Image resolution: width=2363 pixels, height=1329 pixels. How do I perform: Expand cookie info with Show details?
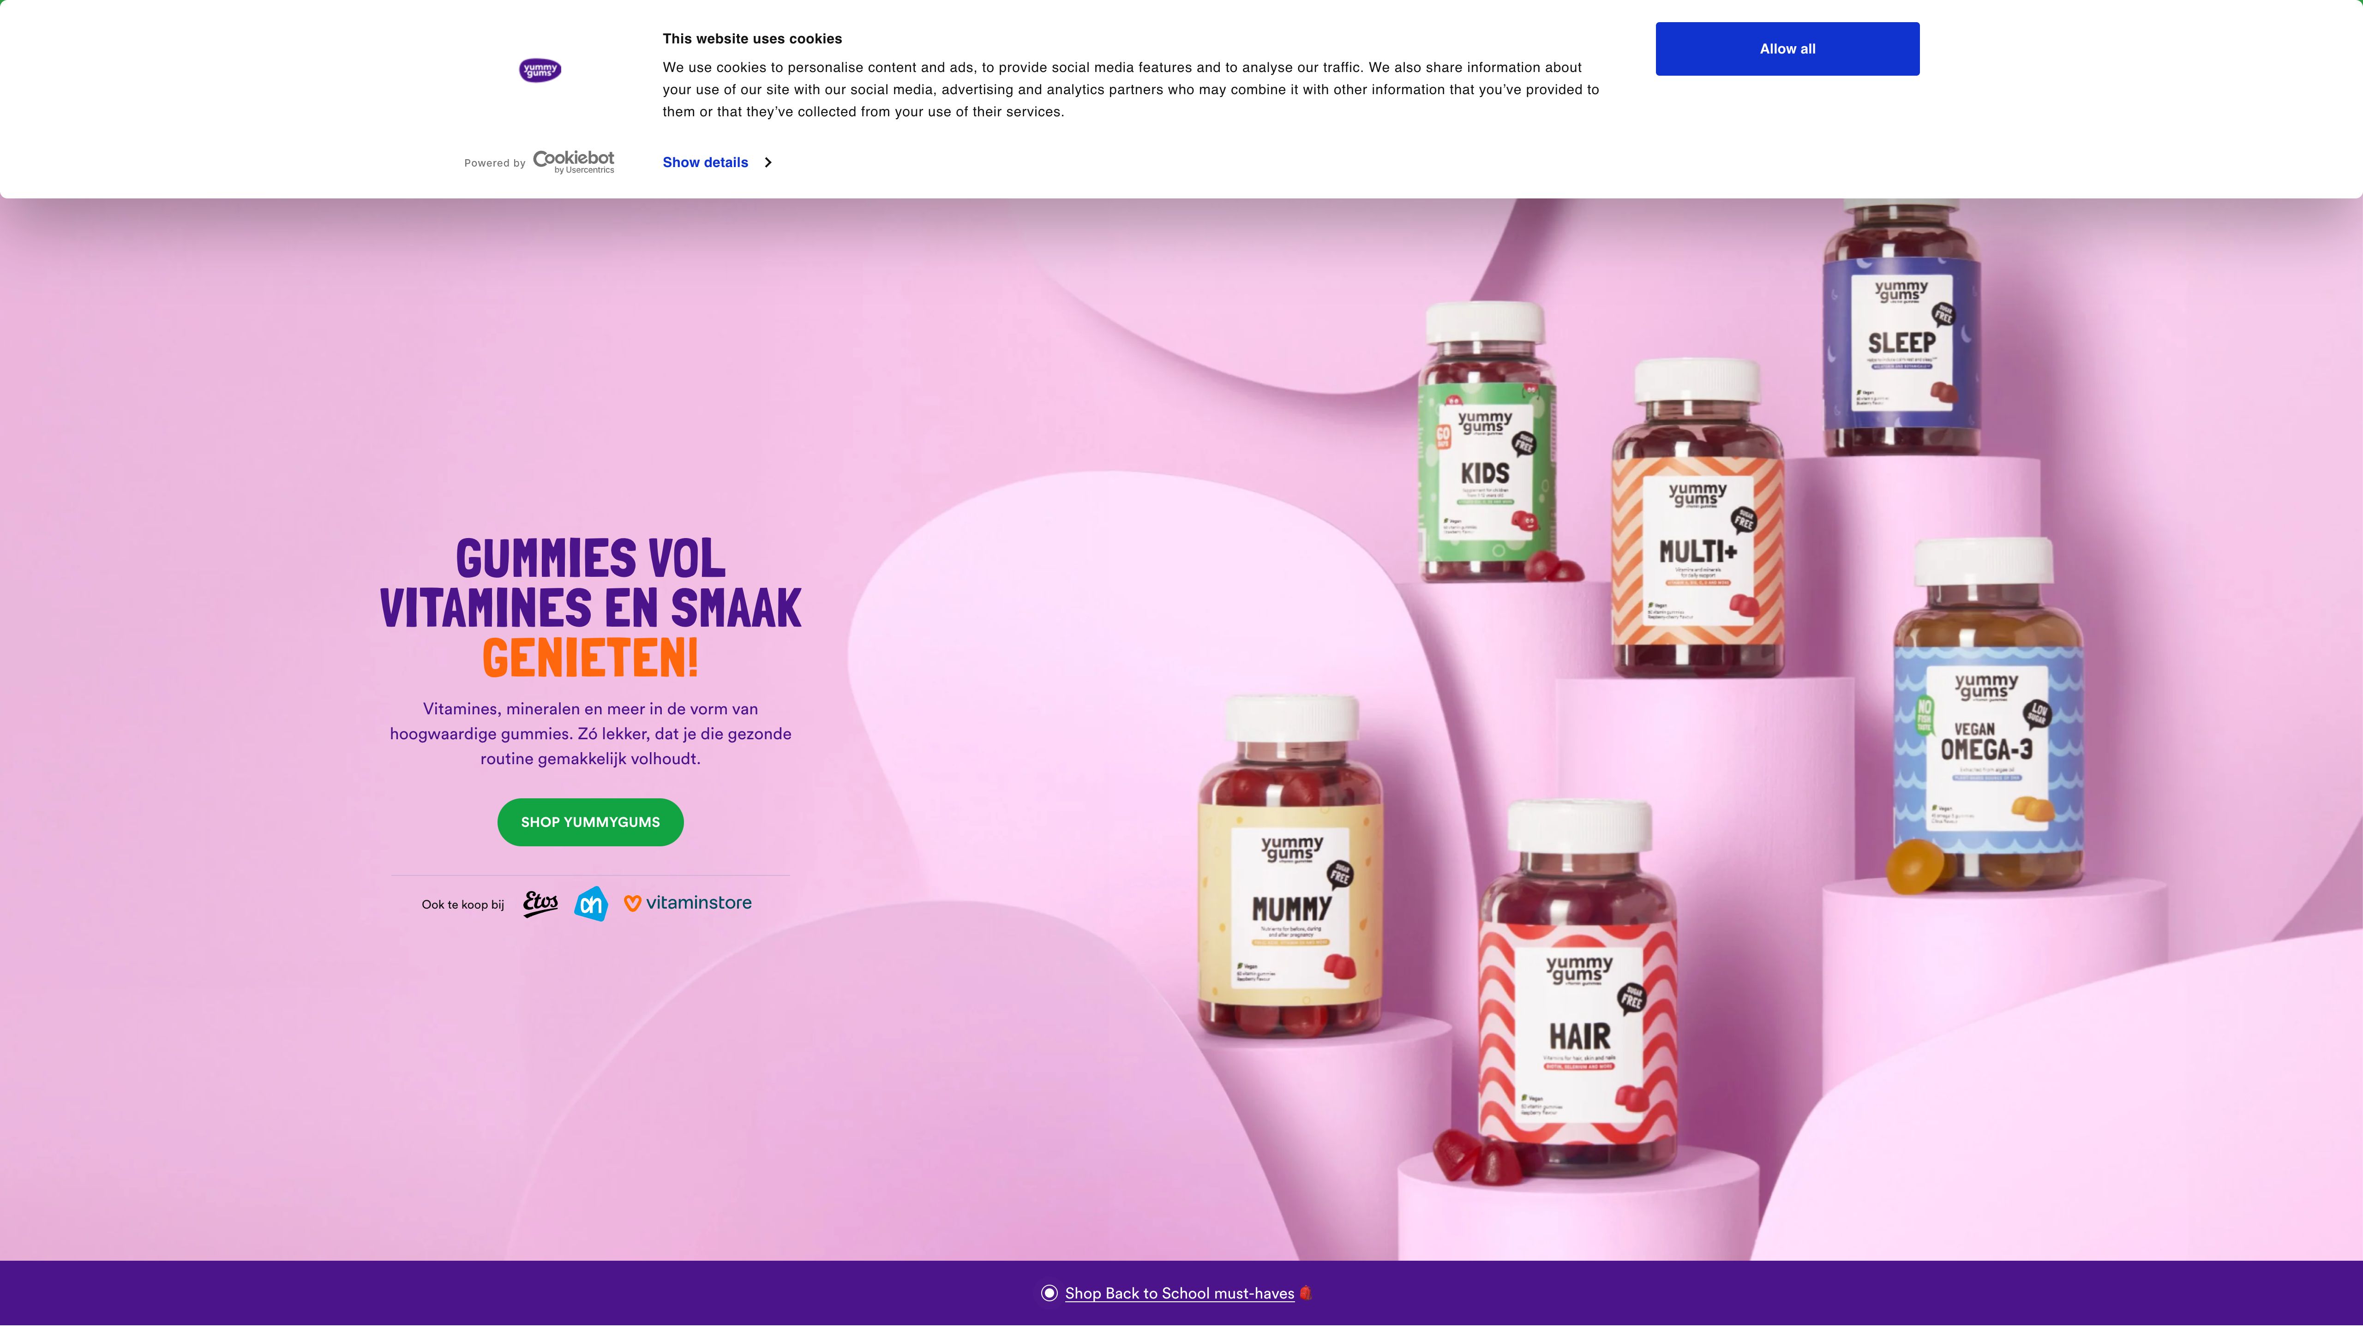(x=705, y=162)
